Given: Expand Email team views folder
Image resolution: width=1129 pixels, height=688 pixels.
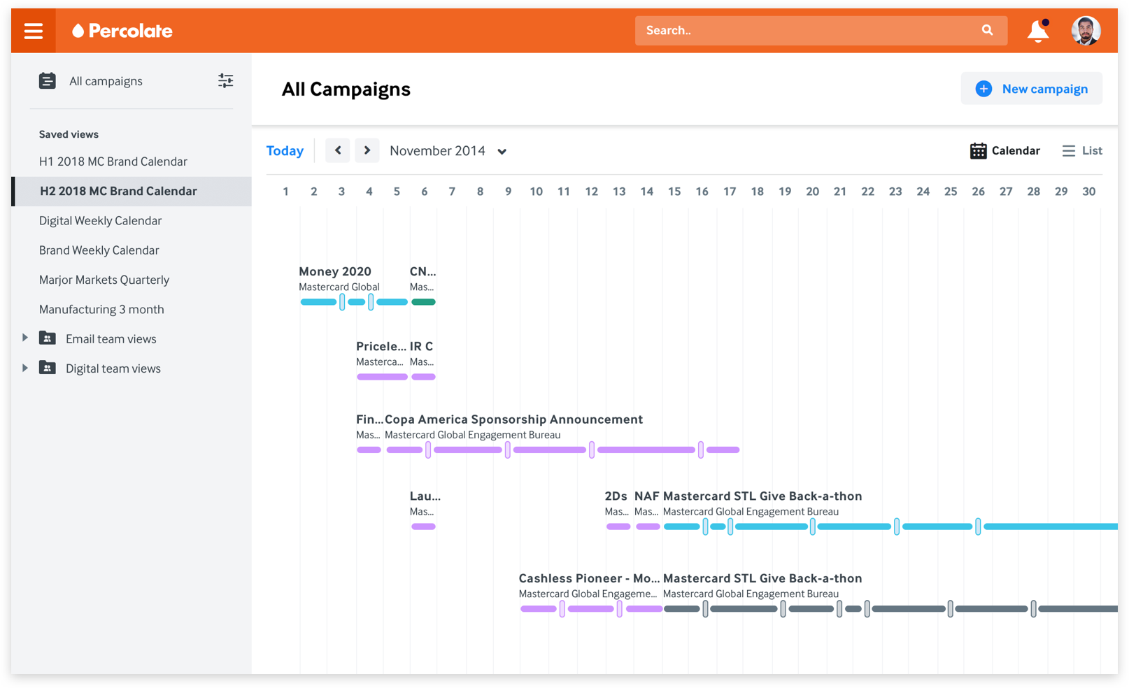Looking at the screenshot, I should click(25, 338).
